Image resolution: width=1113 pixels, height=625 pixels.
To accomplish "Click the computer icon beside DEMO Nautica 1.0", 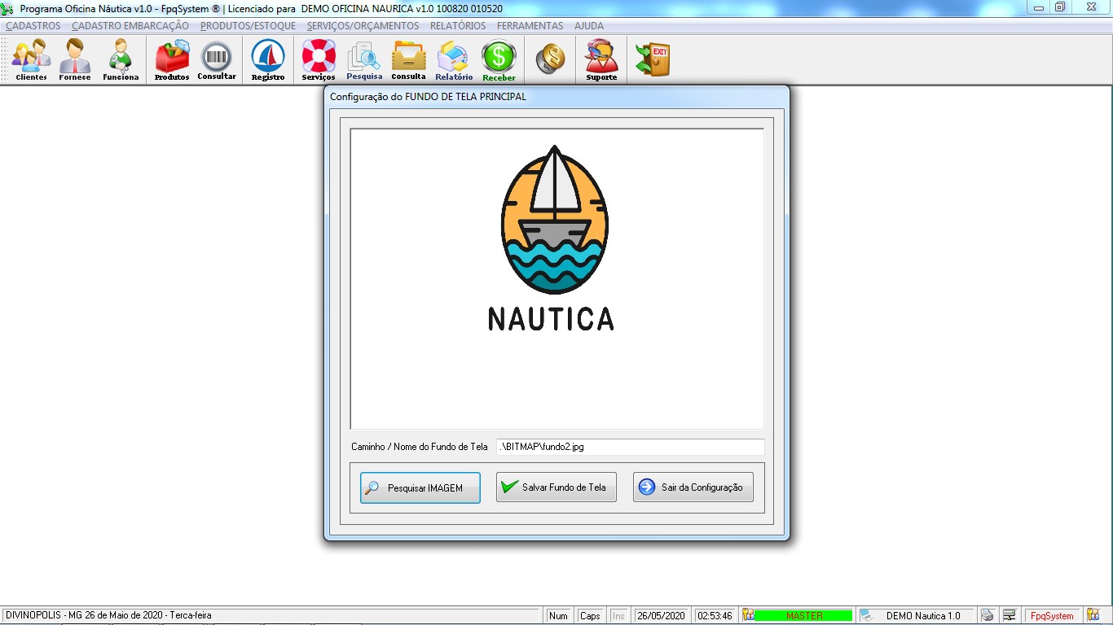I will [867, 615].
